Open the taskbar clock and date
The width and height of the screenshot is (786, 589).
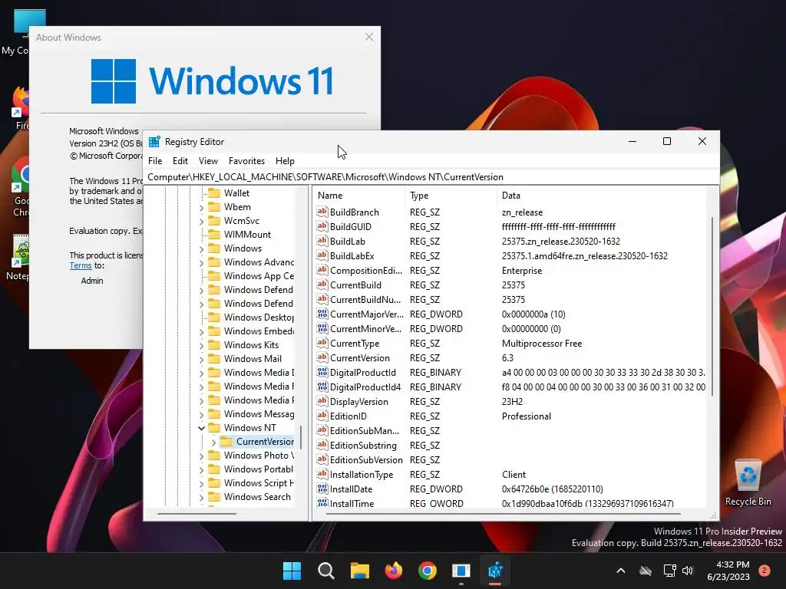pos(728,571)
